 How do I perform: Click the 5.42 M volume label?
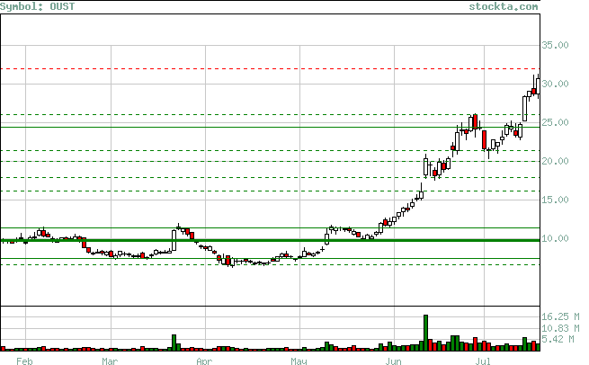pyautogui.click(x=558, y=339)
